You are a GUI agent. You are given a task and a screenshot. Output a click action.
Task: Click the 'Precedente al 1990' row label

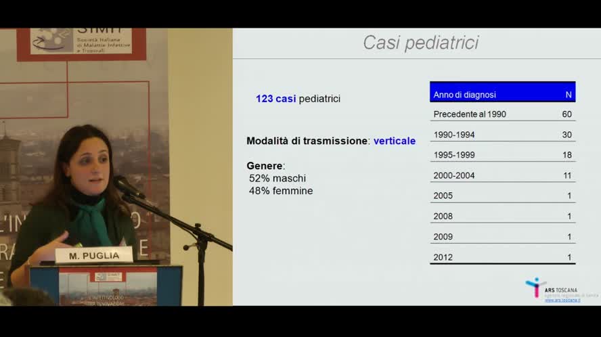tap(470, 114)
